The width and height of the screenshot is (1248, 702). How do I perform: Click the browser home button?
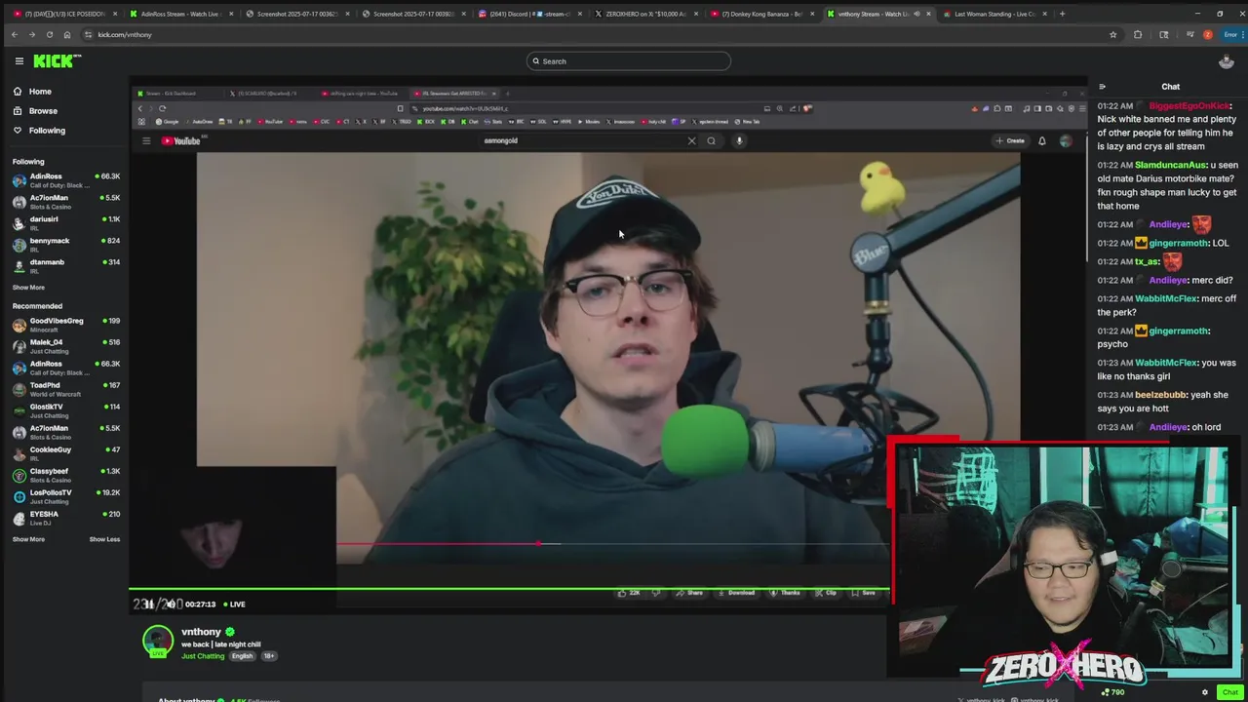[66, 34]
